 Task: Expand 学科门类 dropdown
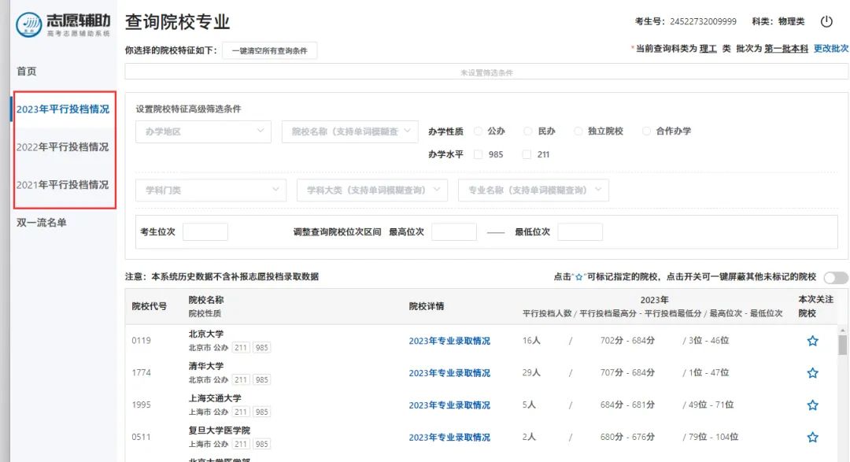[x=211, y=190]
